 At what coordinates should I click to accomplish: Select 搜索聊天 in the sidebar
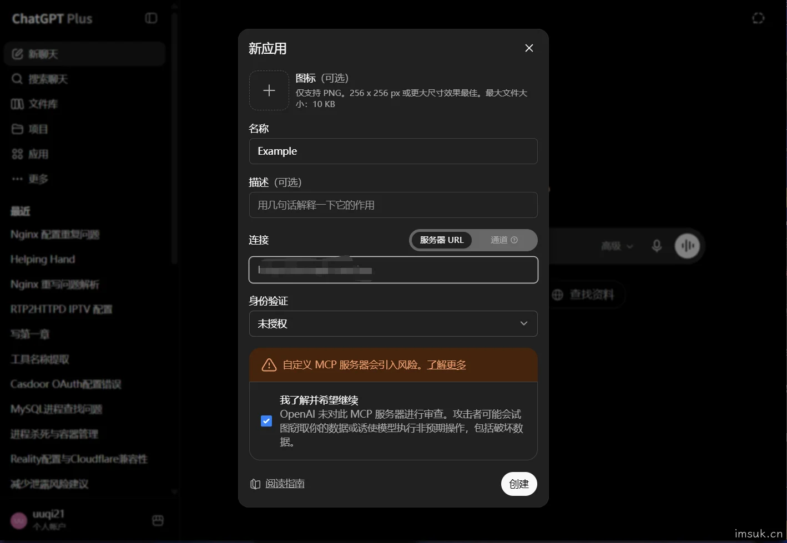coord(85,79)
